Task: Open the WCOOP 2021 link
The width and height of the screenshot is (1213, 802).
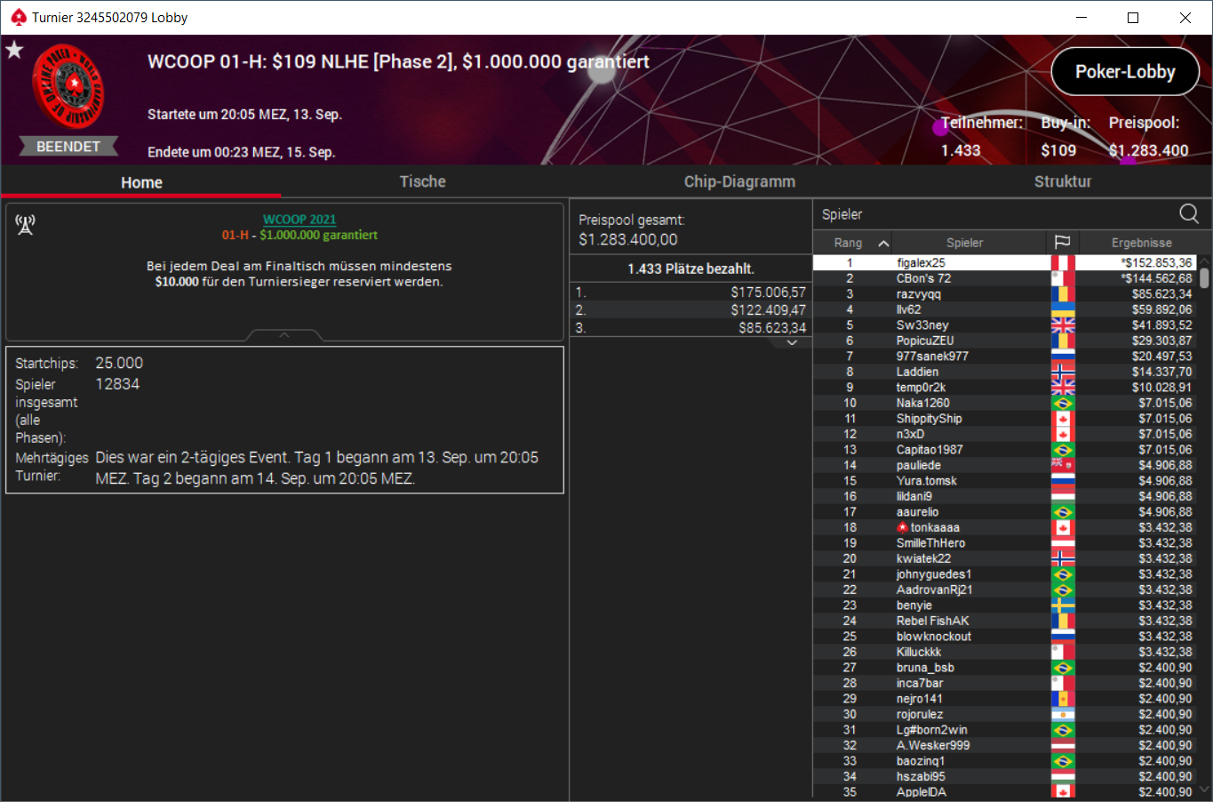Action: point(299,219)
